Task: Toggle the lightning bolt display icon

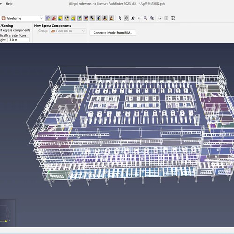Action: (x=99, y=18)
